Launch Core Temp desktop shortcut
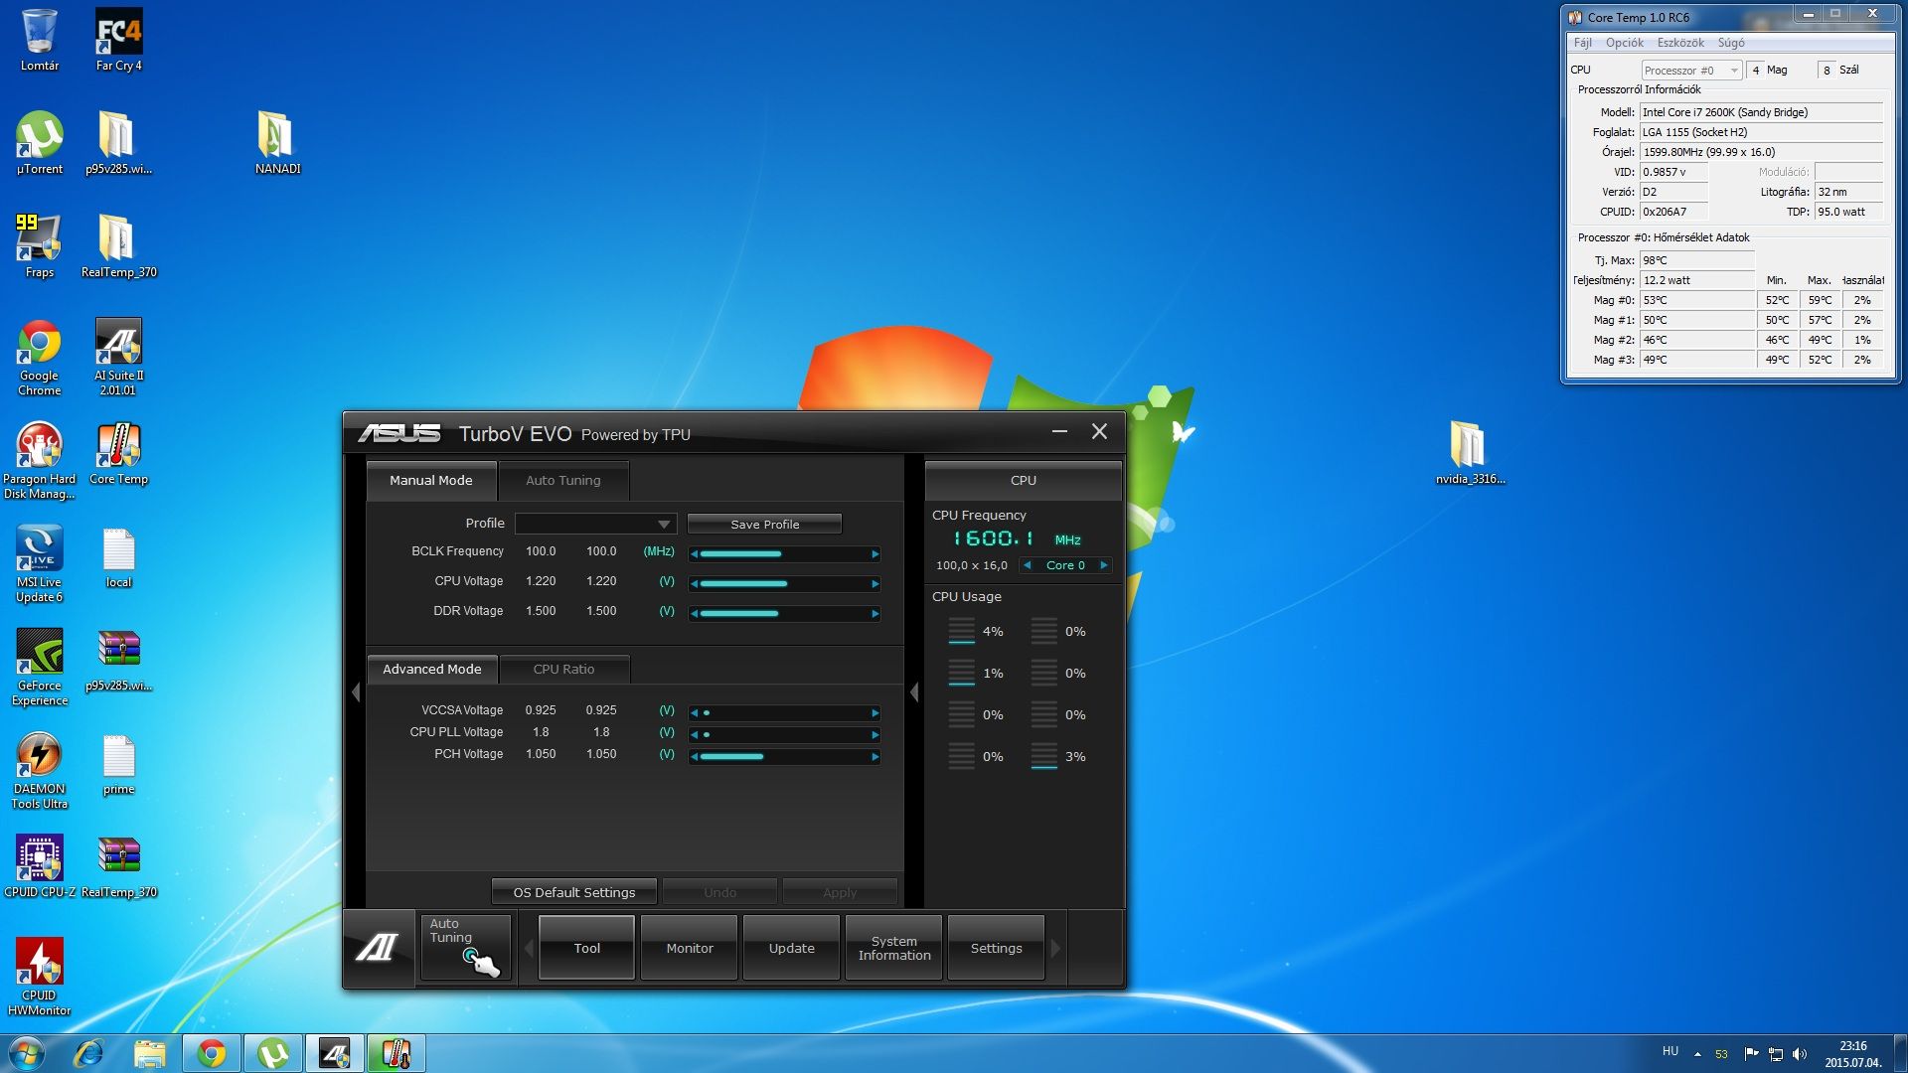The height and width of the screenshot is (1073, 1908). click(x=118, y=454)
